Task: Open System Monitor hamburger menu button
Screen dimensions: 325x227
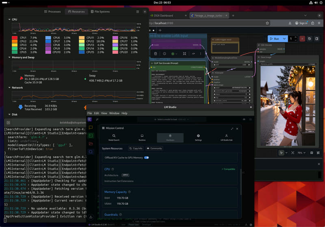Action: [x=138, y=12]
